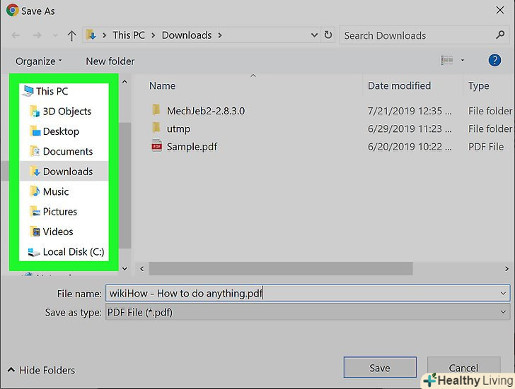Viewport: 515px width, 389px height.
Task: Select the MechJeb2-2.8.3.0 folder
Action: (x=206, y=111)
